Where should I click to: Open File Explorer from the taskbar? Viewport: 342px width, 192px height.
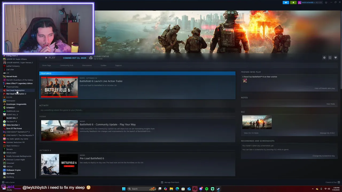tap(171, 189)
